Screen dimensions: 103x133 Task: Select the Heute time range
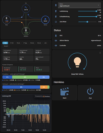pos(18,43)
